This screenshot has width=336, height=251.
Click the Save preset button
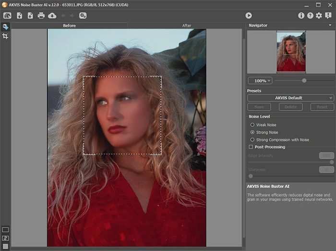click(x=259, y=107)
